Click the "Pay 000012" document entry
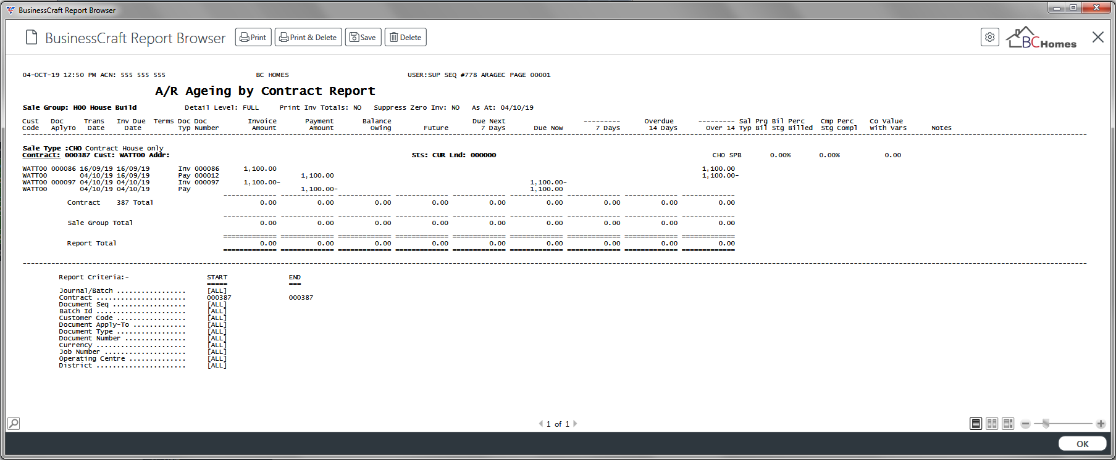 (199, 176)
